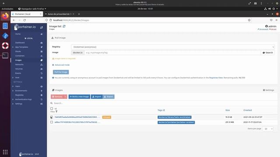Open Networks in the sidebar

click(x=19, y=65)
